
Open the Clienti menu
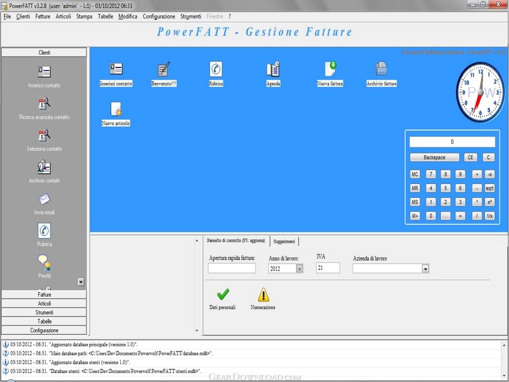(x=23, y=17)
